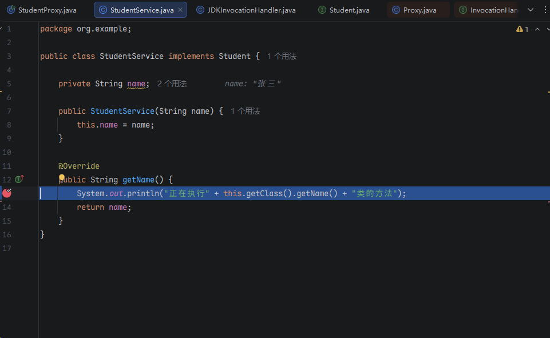Click the implements-method gutter icon on line 12
This screenshot has width=550, height=338.
[x=19, y=180]
